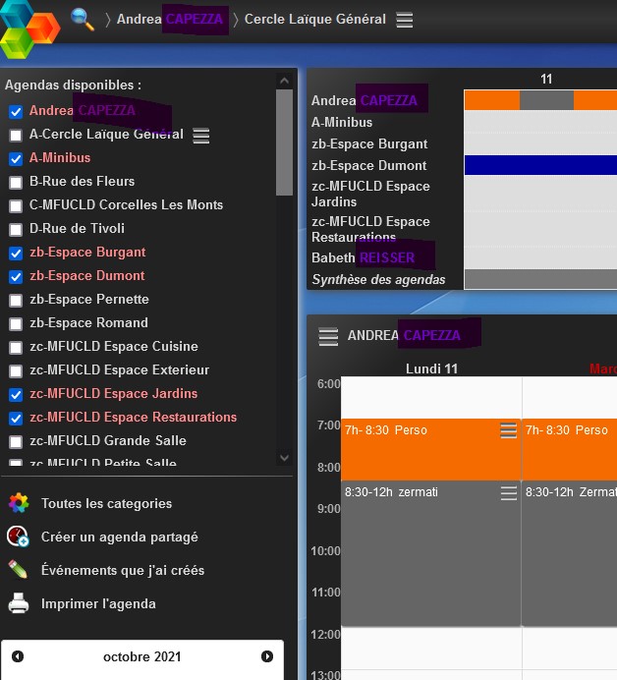Open options menu of Monday 8:30-12h zermati event
Viewport: 617px width, 680px height.
(508, 493)
